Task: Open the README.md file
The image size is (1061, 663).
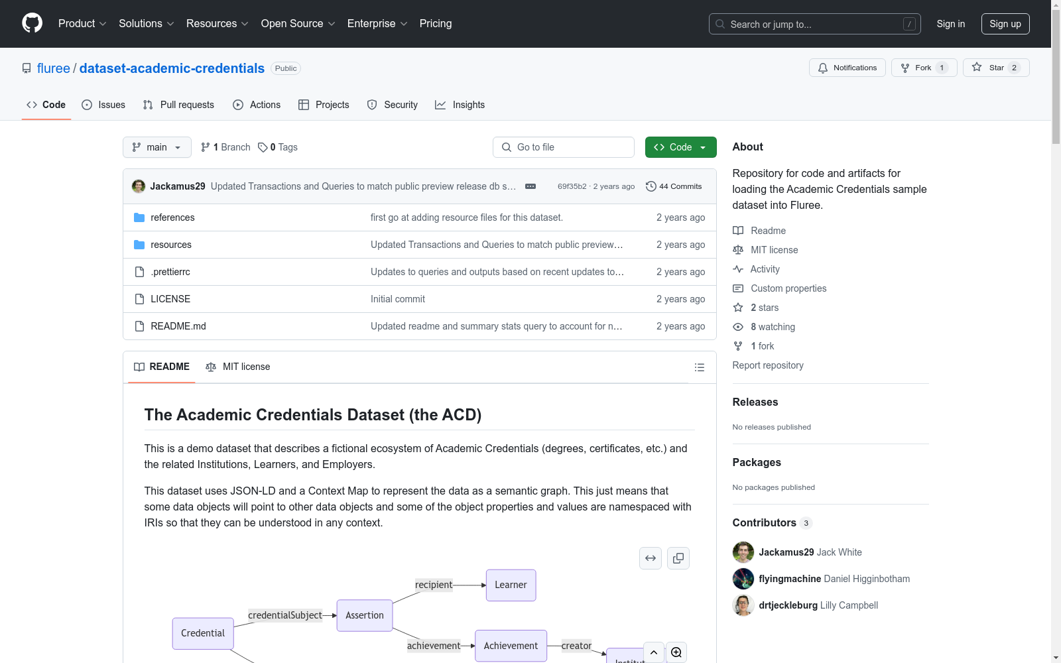Action: (178, 326)
